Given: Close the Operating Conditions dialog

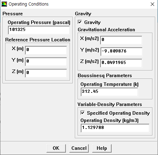Looking at the screenshot, I should point(152,4).
